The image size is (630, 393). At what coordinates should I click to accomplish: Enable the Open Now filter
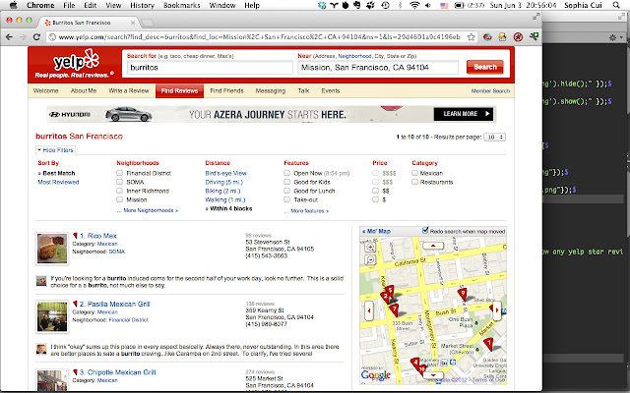(286, 173)
